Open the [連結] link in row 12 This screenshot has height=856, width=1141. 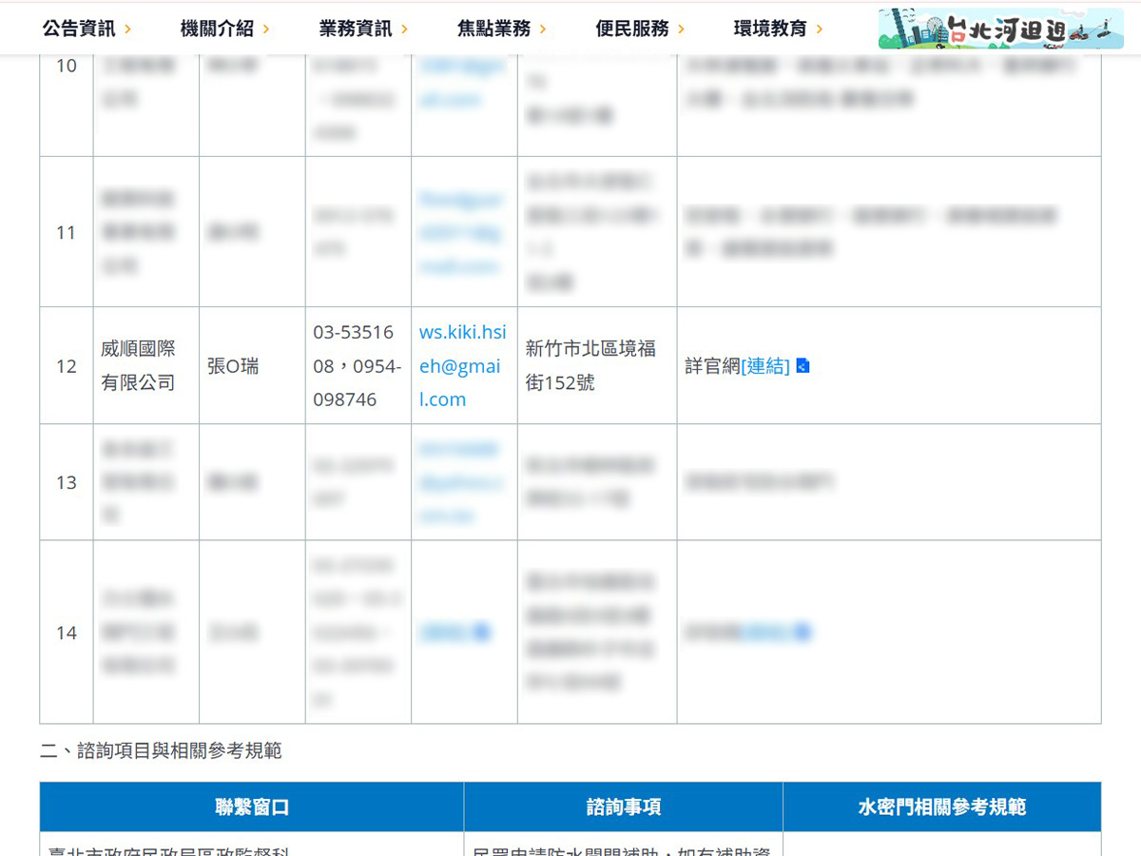[765, 366]
